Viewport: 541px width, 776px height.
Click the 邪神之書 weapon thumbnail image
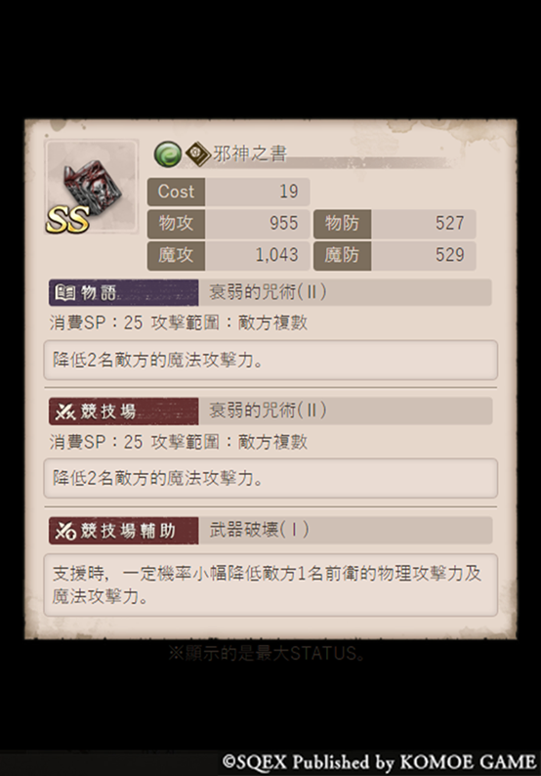pos(92,187)
